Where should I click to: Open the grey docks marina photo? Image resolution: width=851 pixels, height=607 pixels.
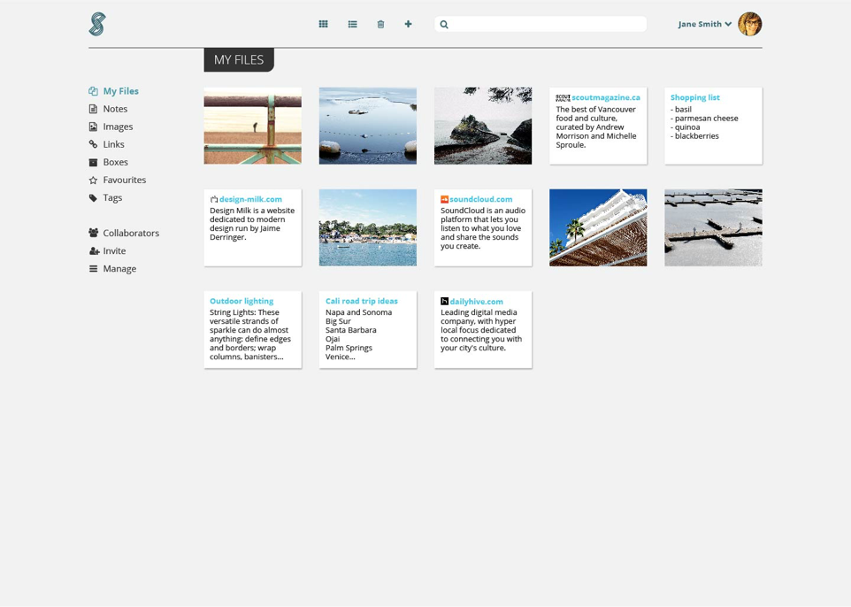(713, 227)
